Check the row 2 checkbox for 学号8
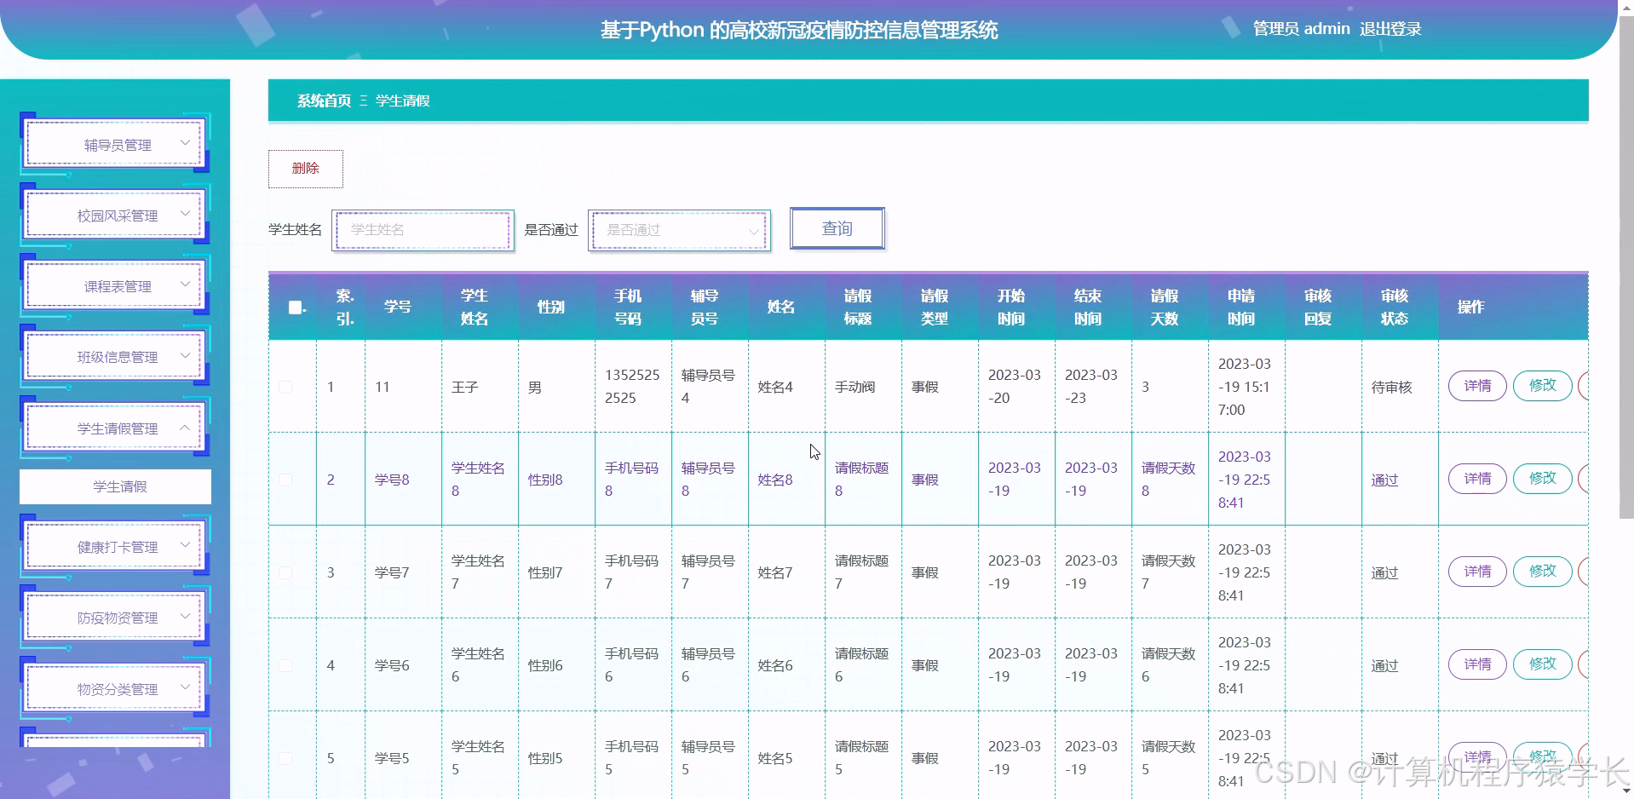1634x799 pixels. click(x=285, y=480)
